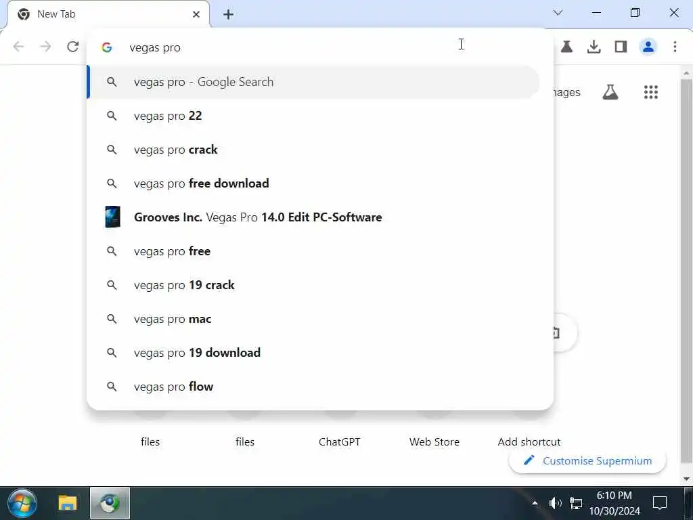Open the volume speaker tray icon
This screenshot has height=520, width=693.
point(555,503)
